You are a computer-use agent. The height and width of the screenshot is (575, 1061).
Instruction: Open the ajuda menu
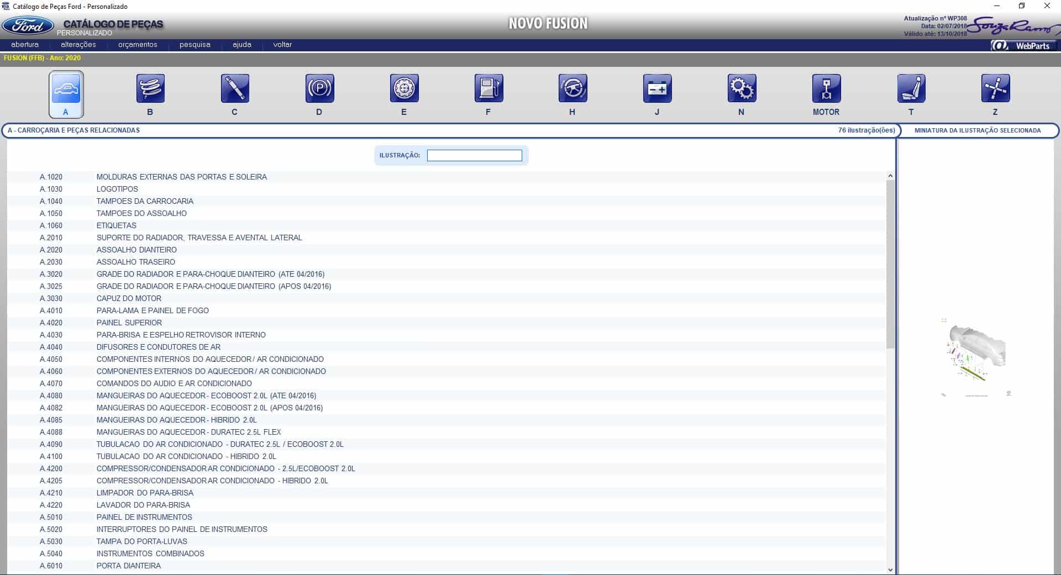(242, 45)
